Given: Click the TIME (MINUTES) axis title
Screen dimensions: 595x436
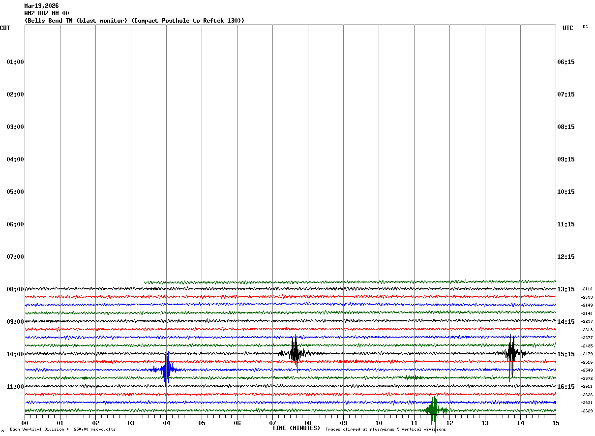Looking at the screenshot, I should point(296,428).
